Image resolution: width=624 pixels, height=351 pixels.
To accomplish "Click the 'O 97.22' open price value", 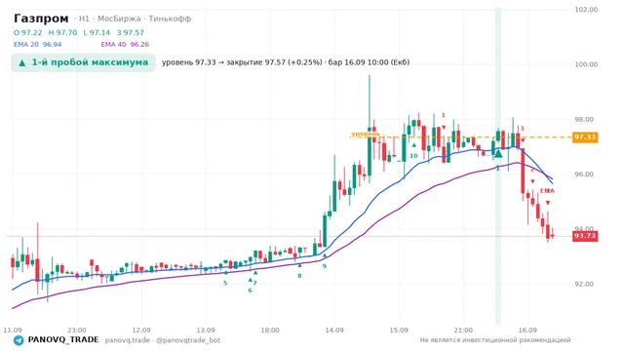I will 27,32.
